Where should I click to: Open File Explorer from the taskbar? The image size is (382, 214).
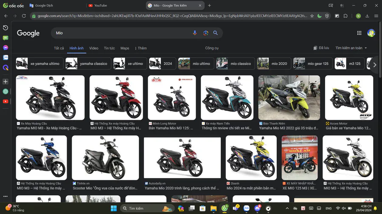(213, 209)
